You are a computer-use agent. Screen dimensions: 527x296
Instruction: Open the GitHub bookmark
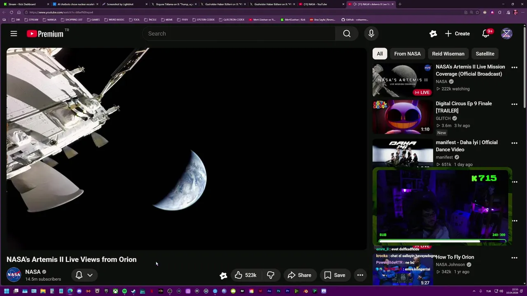(x=354, y=20)
